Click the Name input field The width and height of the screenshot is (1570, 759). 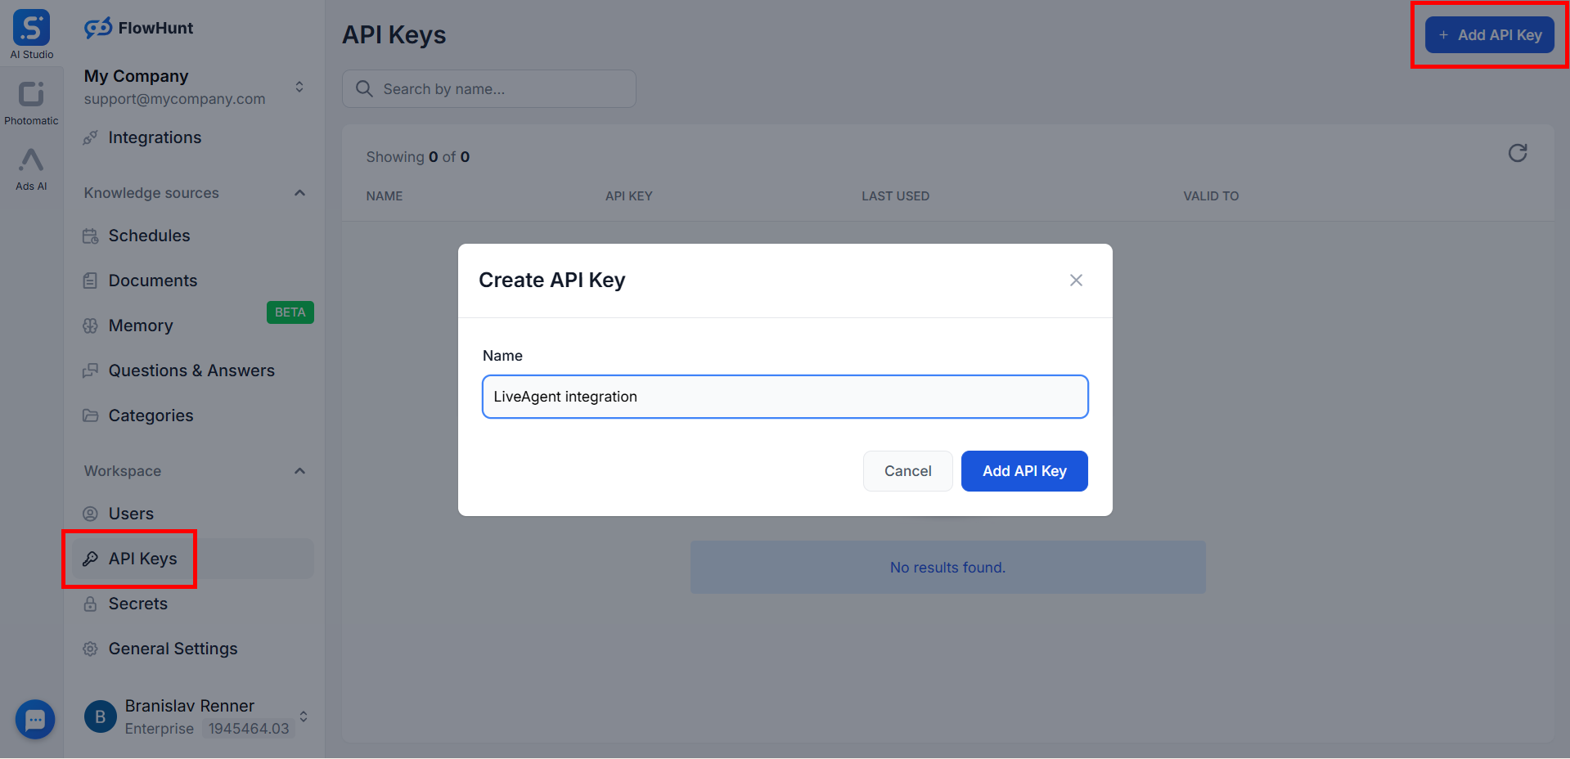tap(785, 397)
